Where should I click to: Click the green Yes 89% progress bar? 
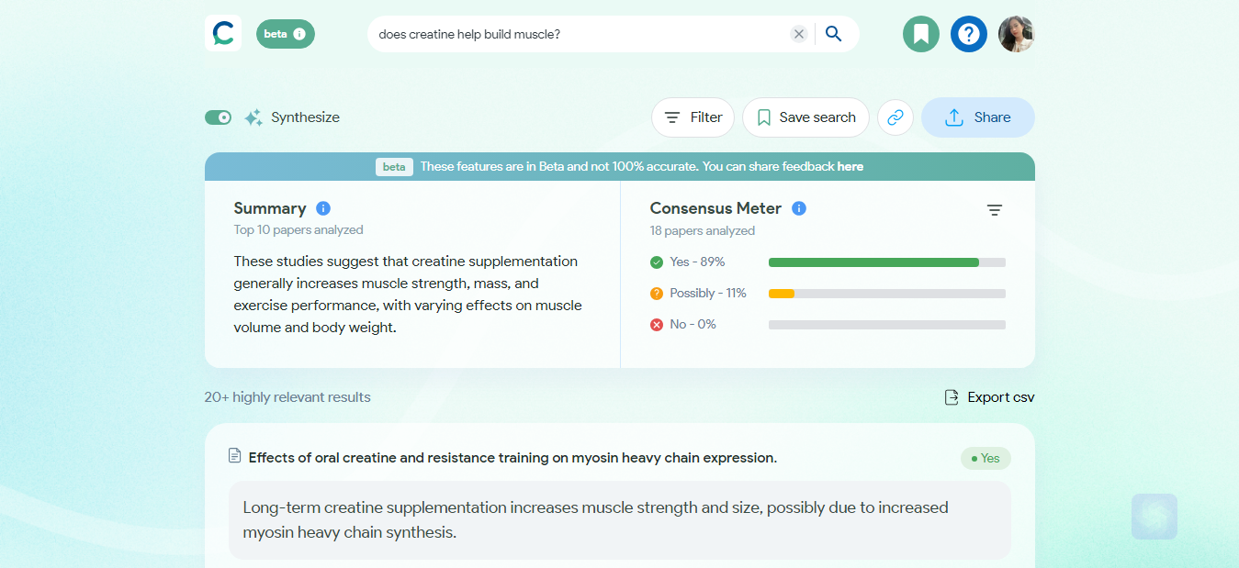tap(873, 262)
